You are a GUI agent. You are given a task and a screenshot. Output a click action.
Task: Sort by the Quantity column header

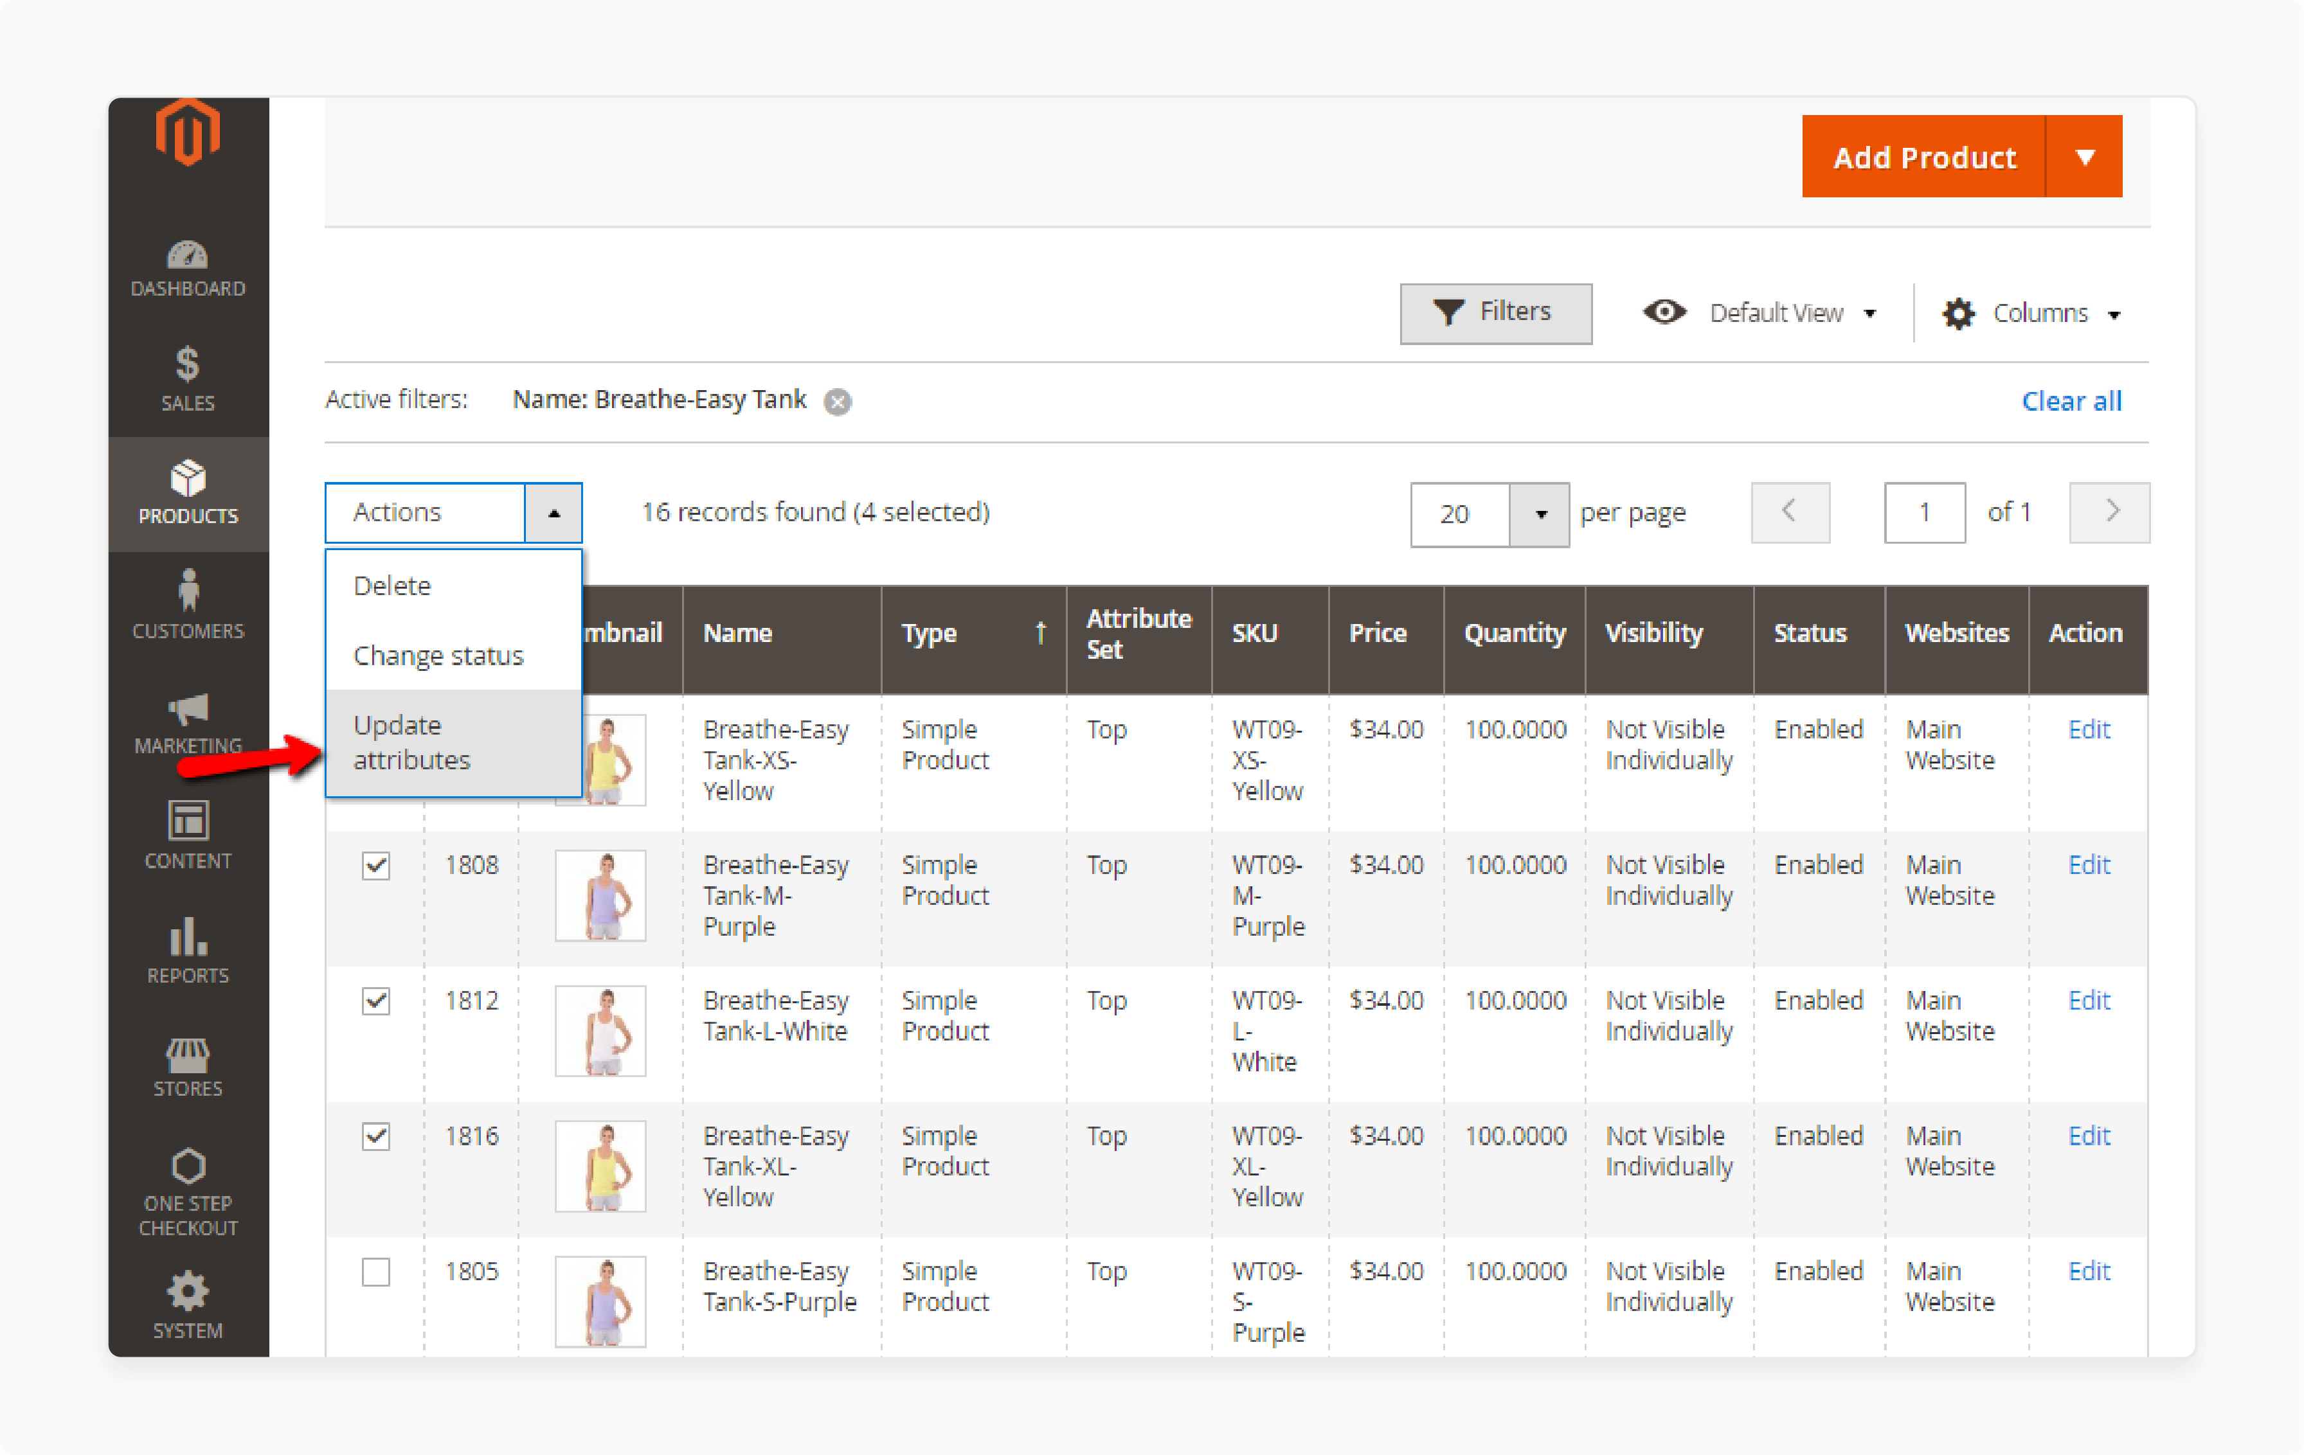click(x=1515, y=640)
